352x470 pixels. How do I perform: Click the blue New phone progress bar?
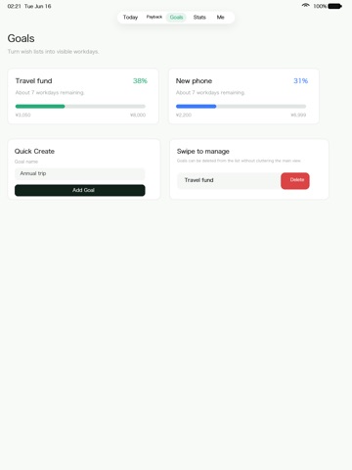tap(241, 106)
